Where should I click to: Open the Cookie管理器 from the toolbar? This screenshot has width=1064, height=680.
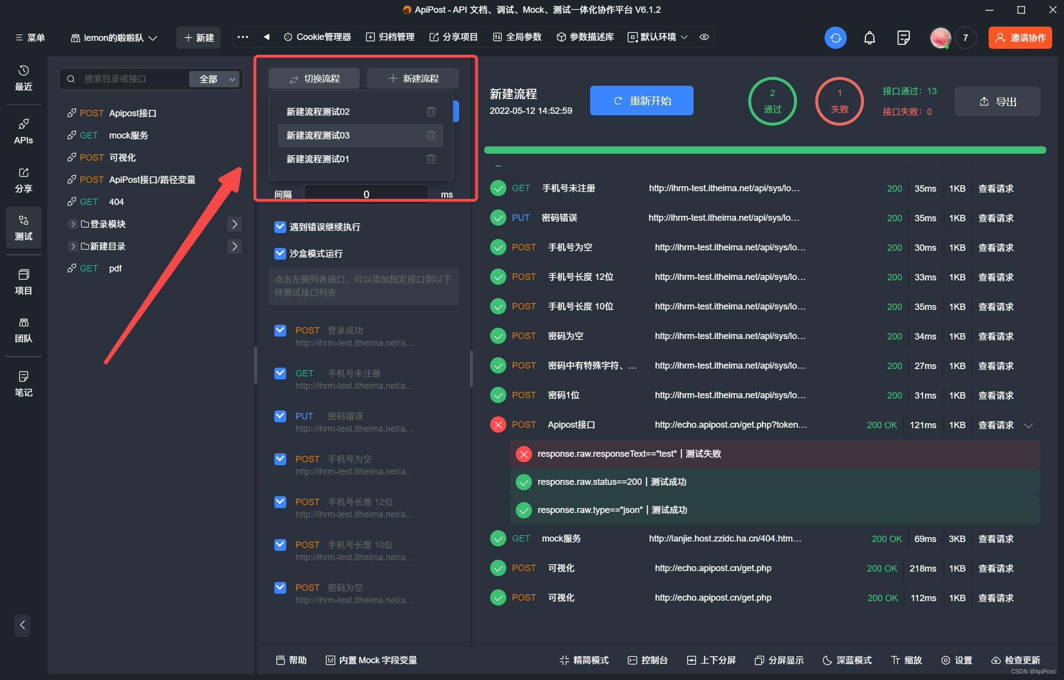click(x=317, y=36)
